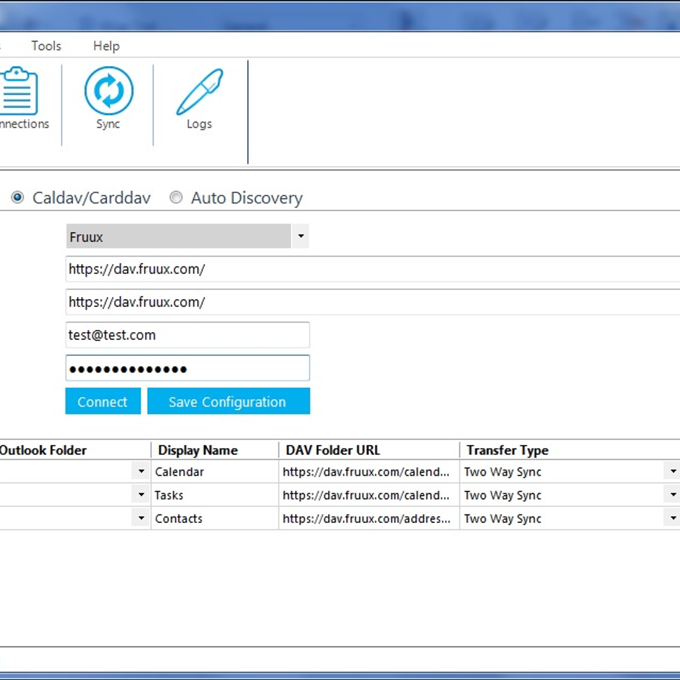
Task: Click the Sync circular arrows icon
Action: (108, 92)
